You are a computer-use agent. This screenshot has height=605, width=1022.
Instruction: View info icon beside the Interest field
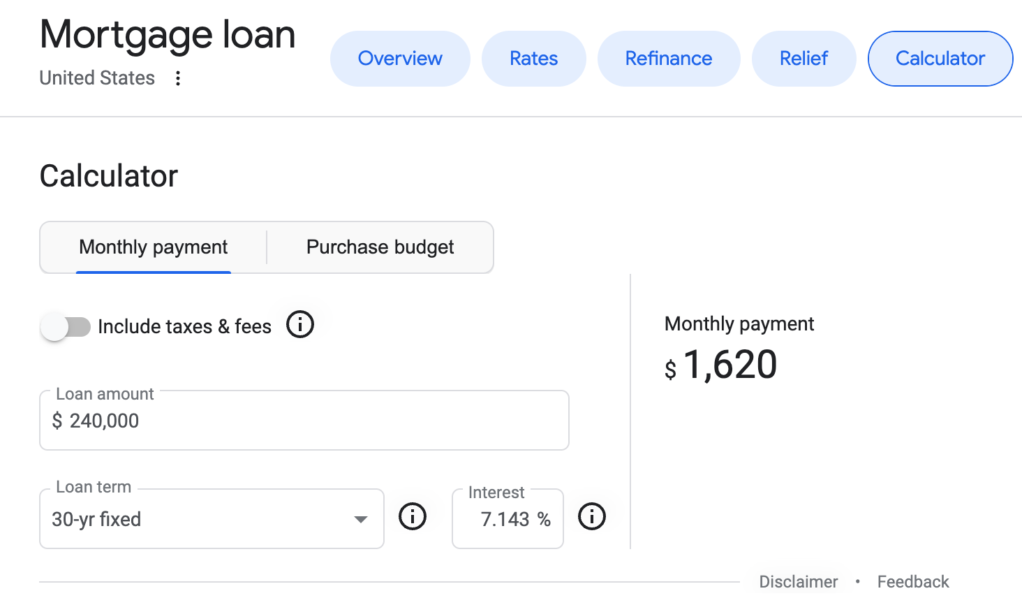click(x=591, y=517)
